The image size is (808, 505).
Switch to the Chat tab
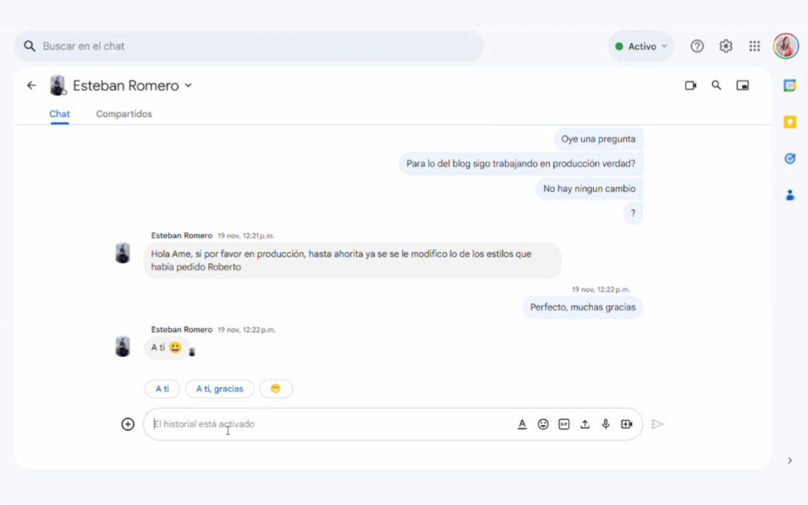59,114
